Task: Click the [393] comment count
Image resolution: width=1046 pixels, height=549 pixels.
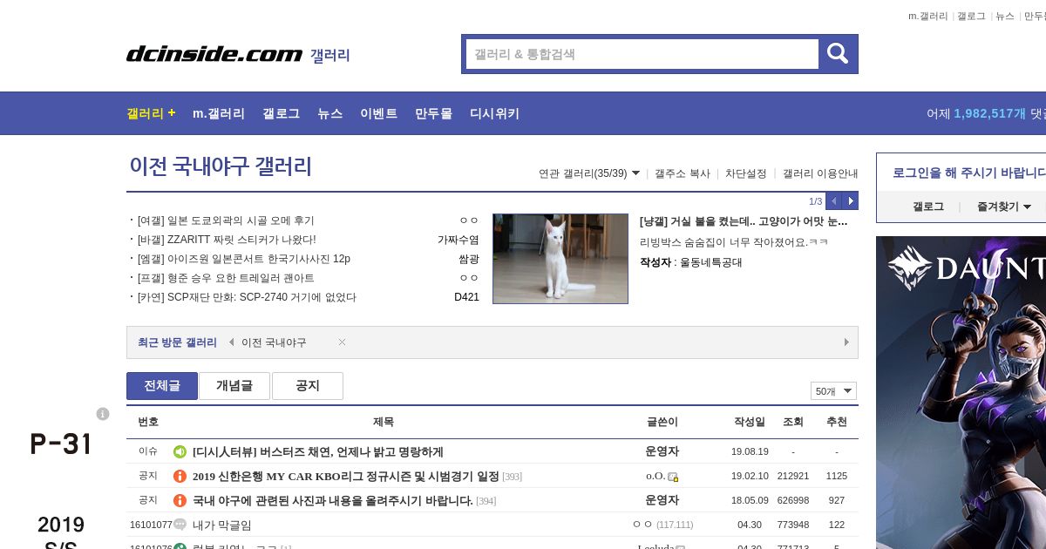Action: pos(513,477)
